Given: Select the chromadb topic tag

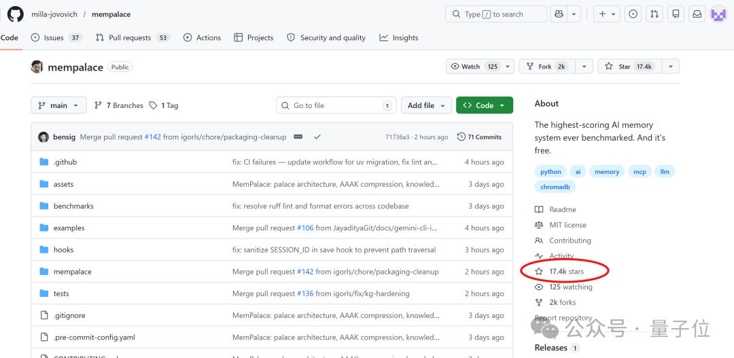Looking at the screenshot, I should tap(555, 187).
